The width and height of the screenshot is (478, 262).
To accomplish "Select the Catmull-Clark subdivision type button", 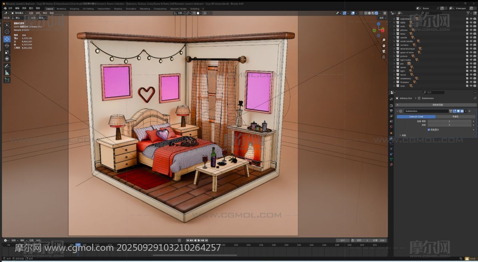I will click(416, 116).
